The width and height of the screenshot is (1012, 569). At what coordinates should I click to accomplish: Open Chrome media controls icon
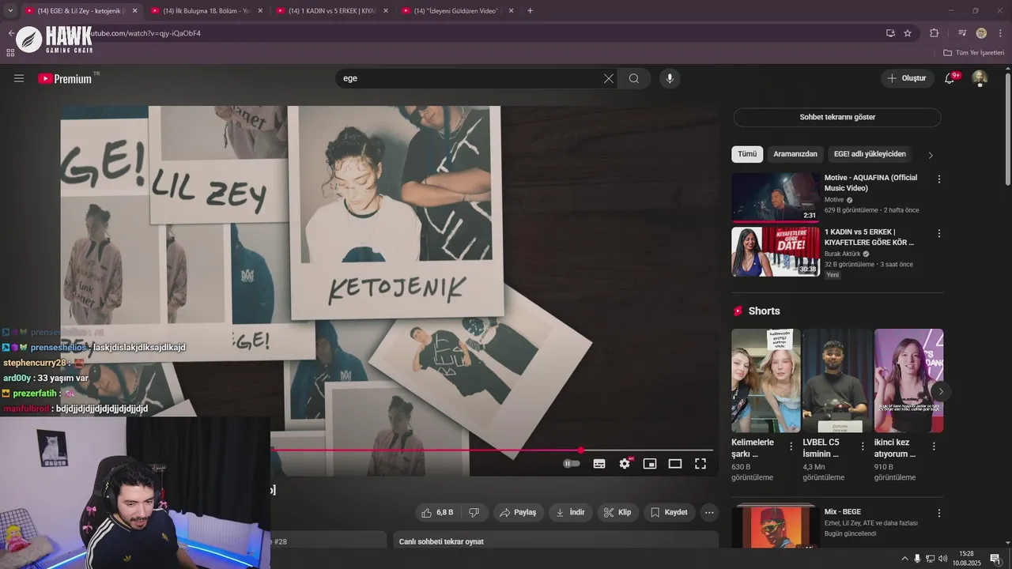(x=962, y=33)
